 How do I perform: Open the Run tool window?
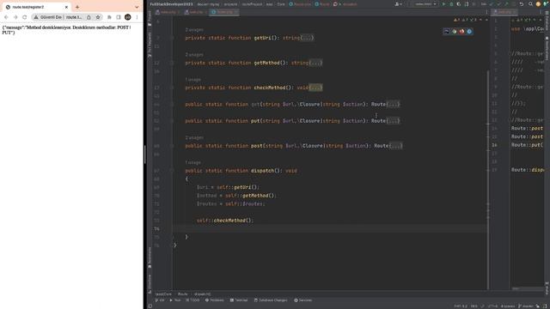click(x=175, y=300)
